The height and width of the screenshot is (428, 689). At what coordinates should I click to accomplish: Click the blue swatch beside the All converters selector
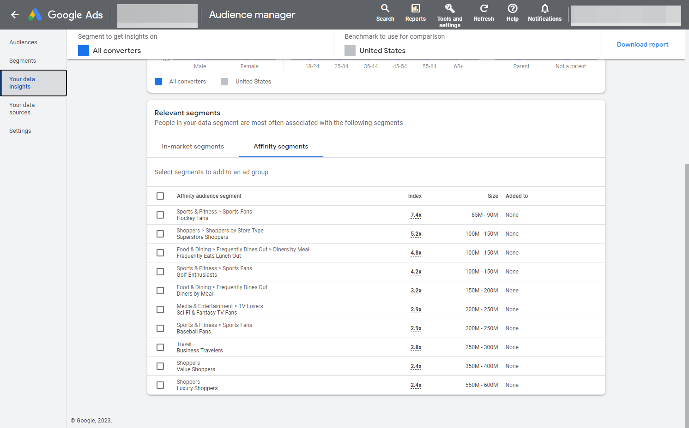tap(84, 51)
